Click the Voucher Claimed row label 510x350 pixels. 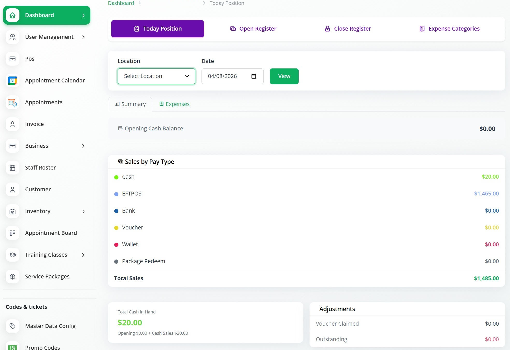(x=337, y=324)
